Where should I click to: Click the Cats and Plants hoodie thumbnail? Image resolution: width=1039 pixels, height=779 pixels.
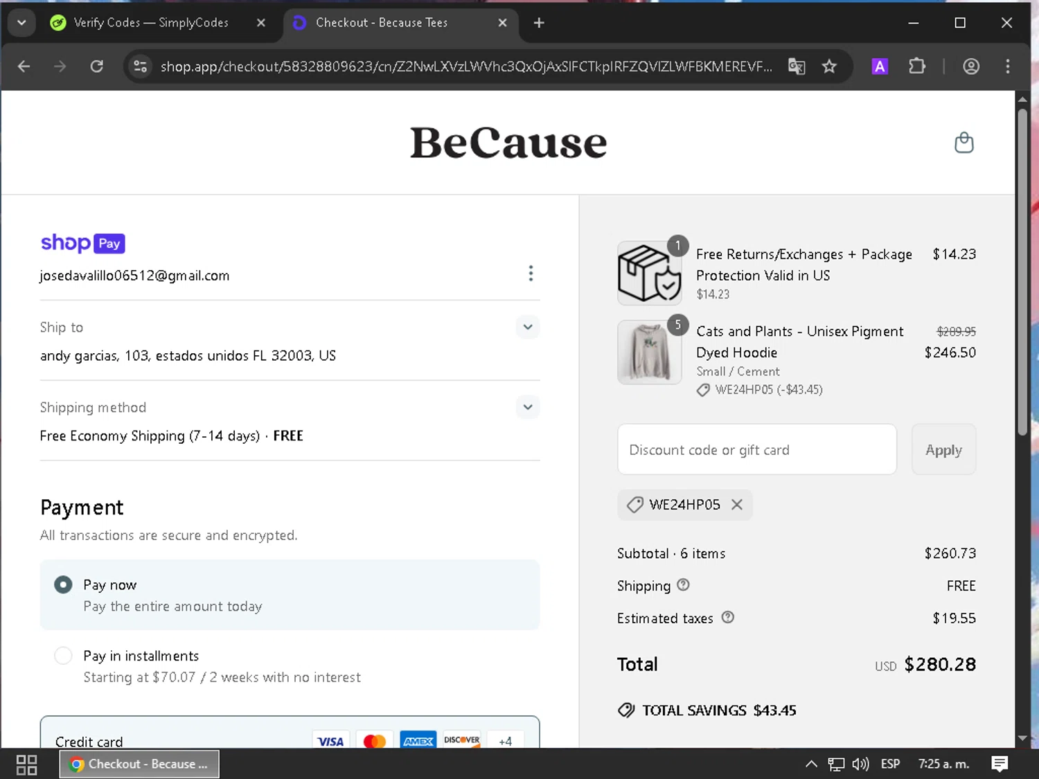pos(650,352)
